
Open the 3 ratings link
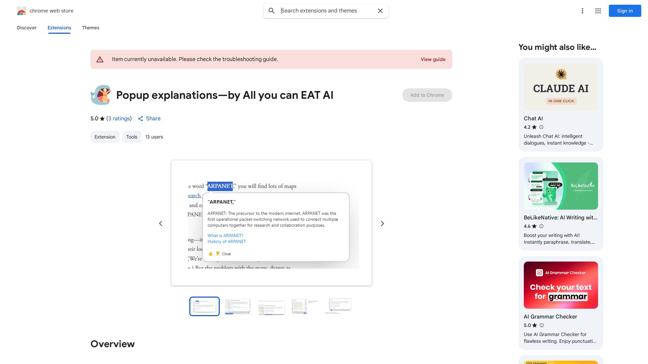tap(119, 119)
